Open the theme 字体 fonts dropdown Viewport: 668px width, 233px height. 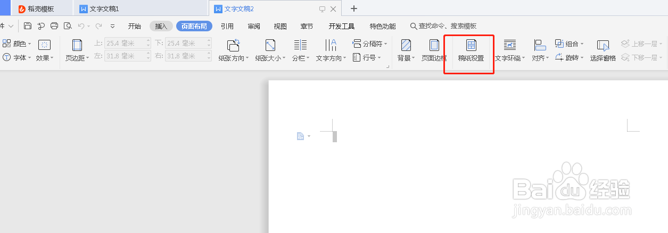click(x=17, y=57)
